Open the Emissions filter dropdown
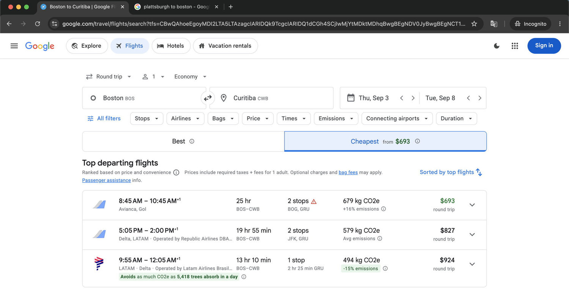 pyautogui.click(x=336, y=119)
